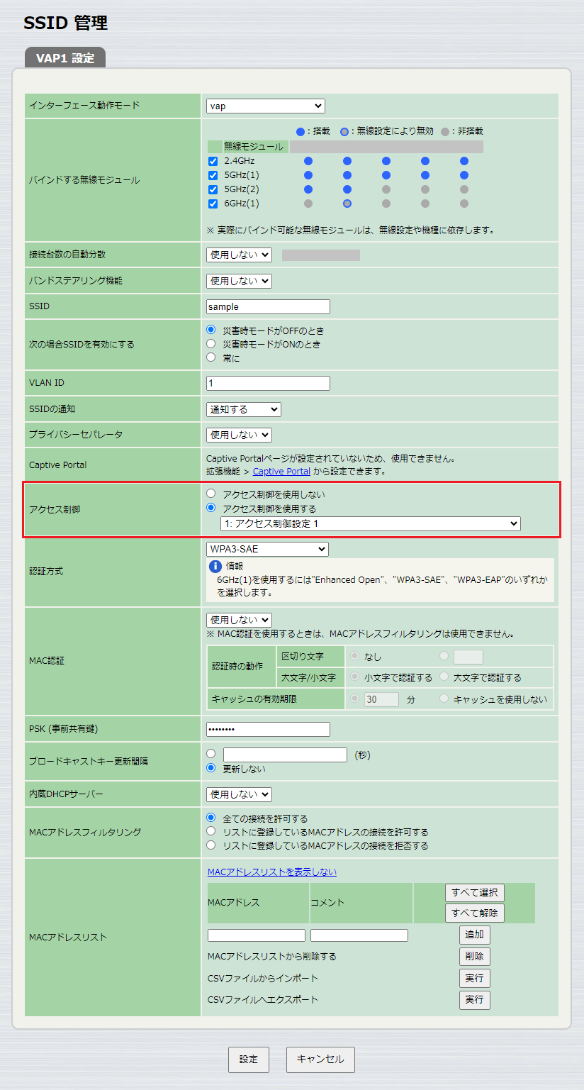Open the WPA3-SAE authentication method dropdown
584x1090 pixels.
[267, 549]
